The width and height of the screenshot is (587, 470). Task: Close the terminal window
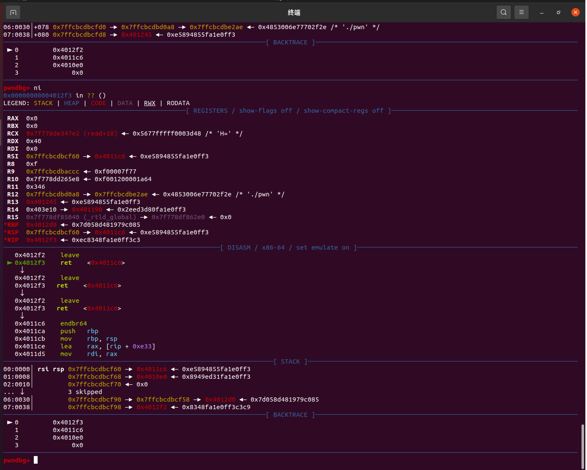coord(576,12)
